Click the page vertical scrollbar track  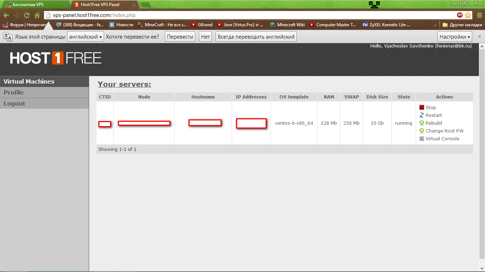pyautogui.click(x=482, y=158)
